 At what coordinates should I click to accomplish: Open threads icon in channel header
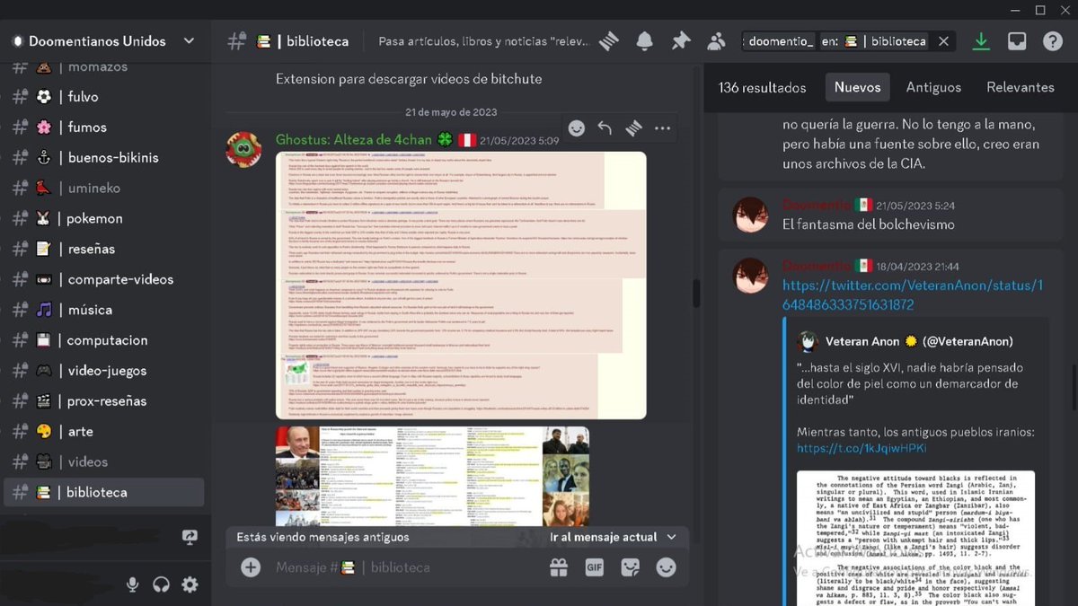click(609, 41)
